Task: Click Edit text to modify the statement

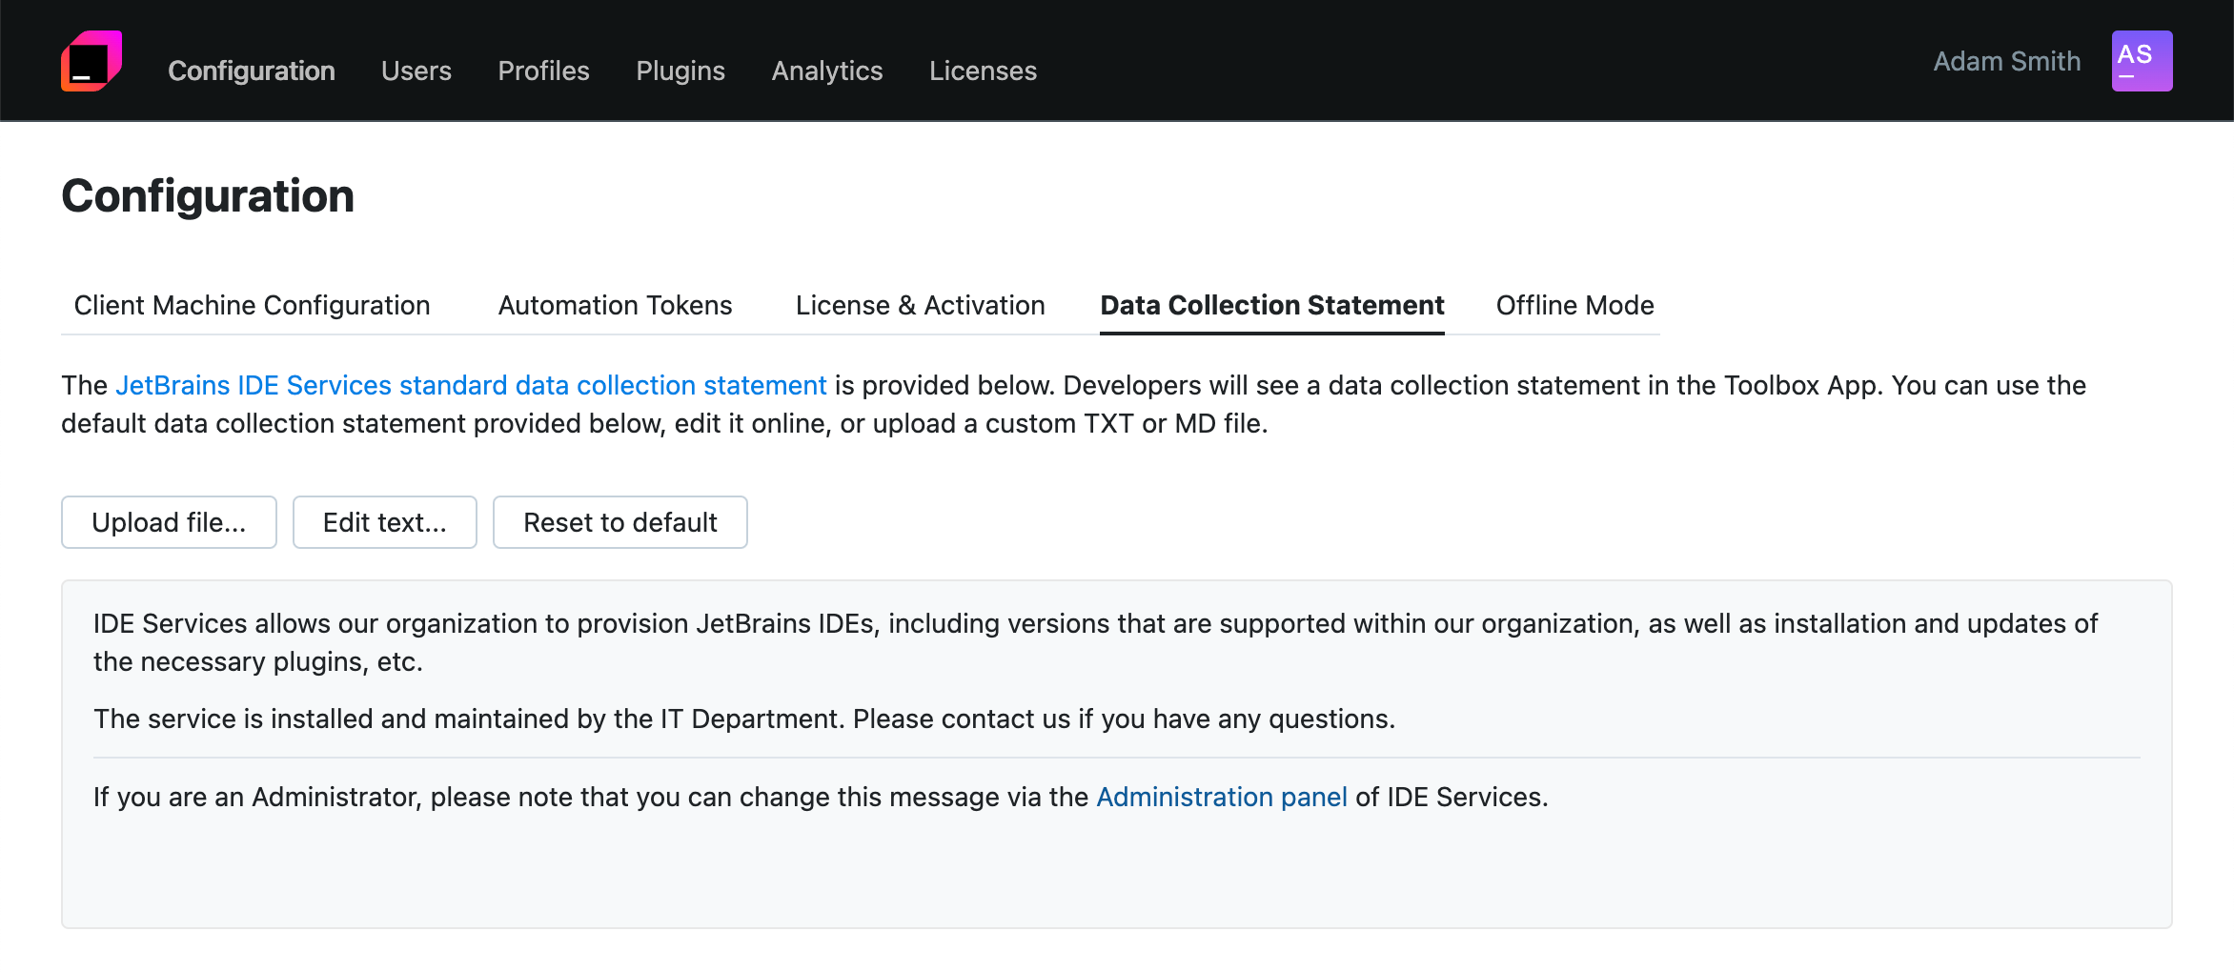Action: click(384, 522)
